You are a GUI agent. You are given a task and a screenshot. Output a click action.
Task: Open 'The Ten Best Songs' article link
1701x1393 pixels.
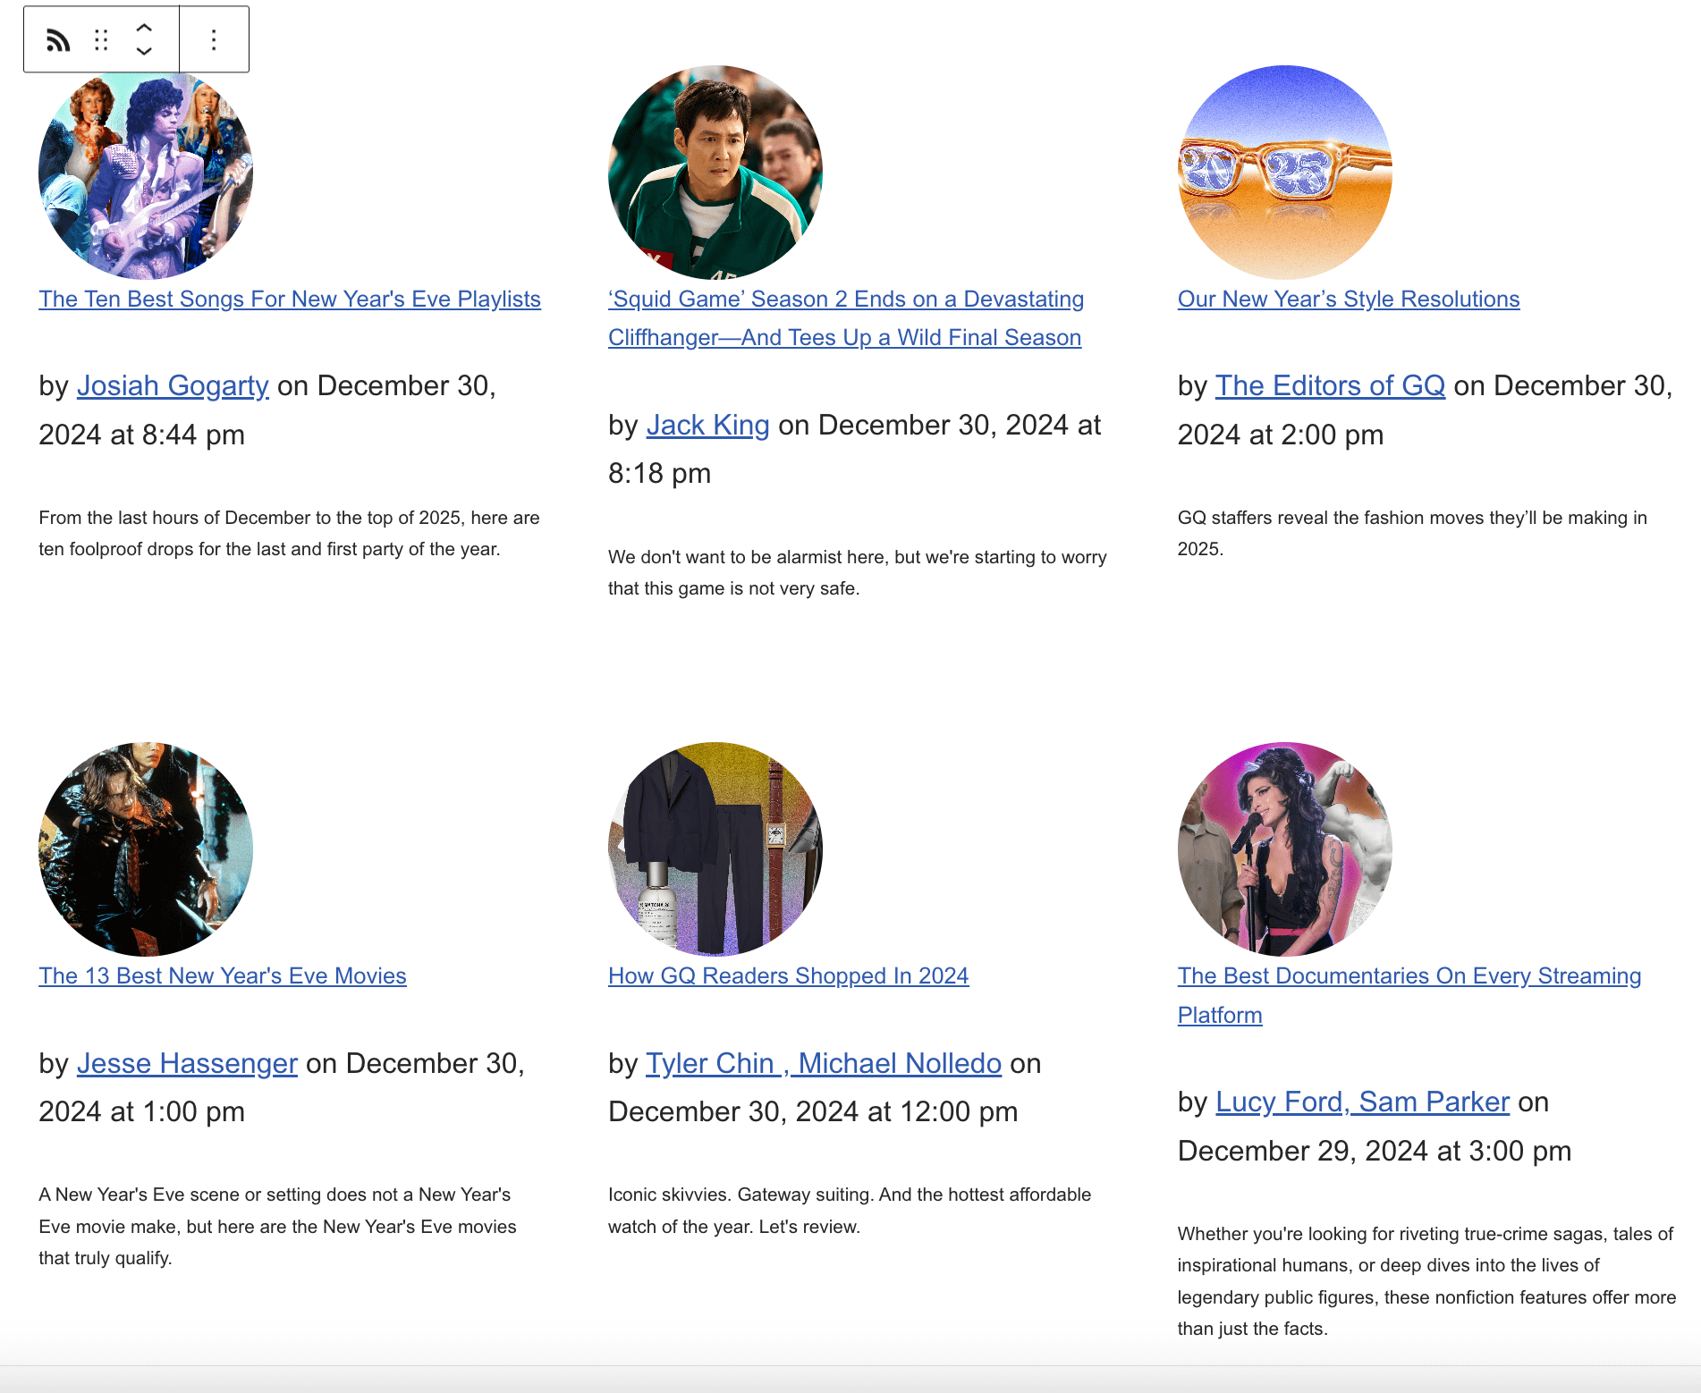point(290,299)
